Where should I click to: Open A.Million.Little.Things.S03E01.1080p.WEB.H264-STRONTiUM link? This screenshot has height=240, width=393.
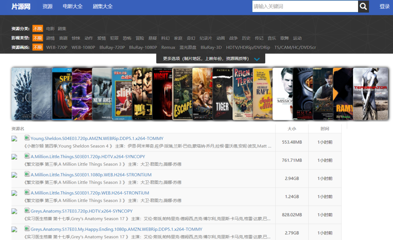click(91, 175)
